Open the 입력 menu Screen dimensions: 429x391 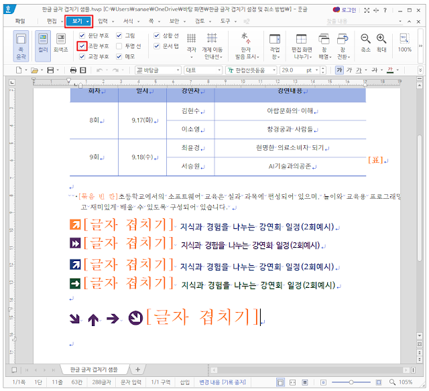click(x=103, y=21)
